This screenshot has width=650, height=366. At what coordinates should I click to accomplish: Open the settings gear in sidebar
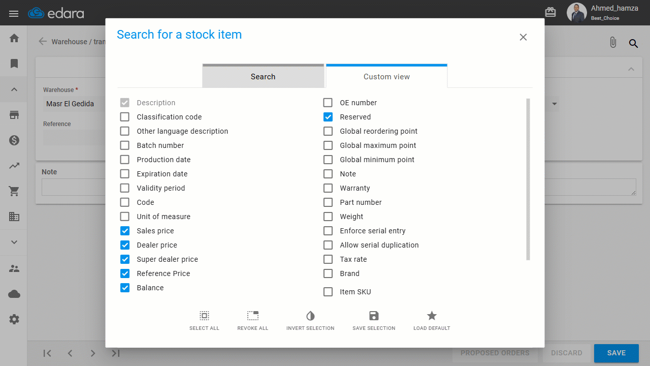tap(14, 319)
